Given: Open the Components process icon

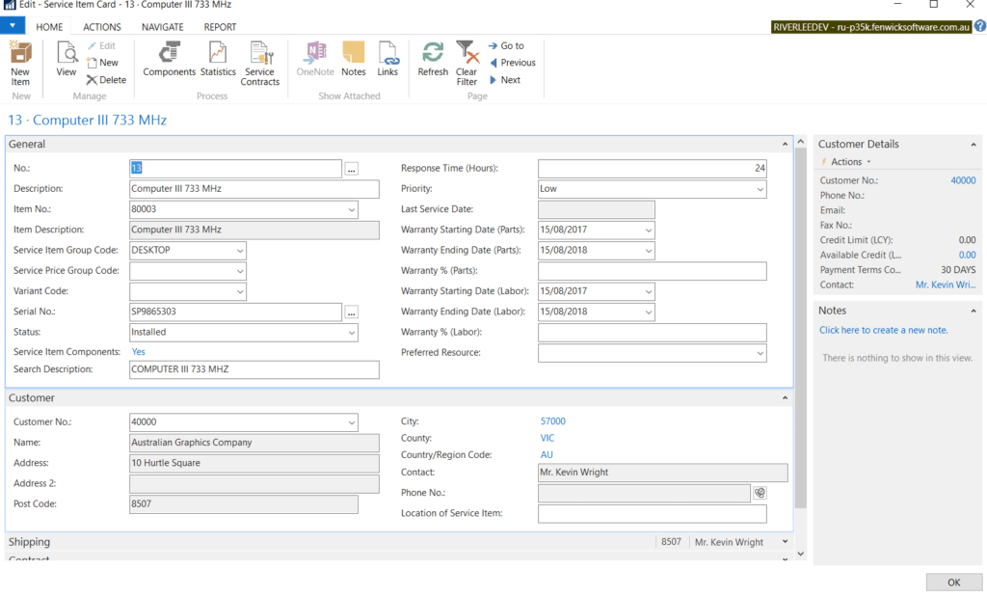Looking at the screenshot, I should (169, 59).
